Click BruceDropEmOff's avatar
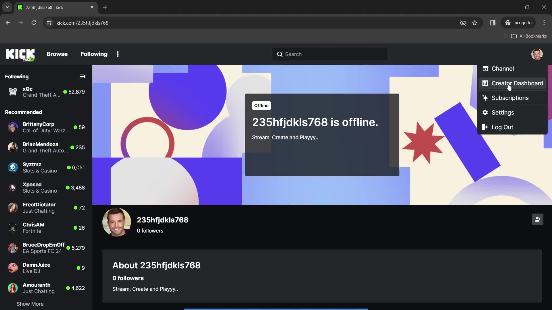 click(13, 248)
